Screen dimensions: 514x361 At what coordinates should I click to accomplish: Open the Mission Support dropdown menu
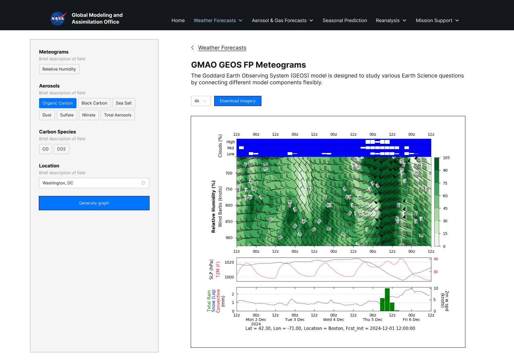coord(437,21)
